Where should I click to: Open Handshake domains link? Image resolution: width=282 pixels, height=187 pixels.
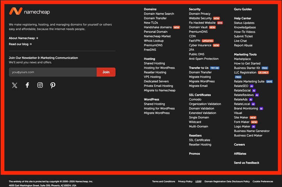tap(158, 27)
